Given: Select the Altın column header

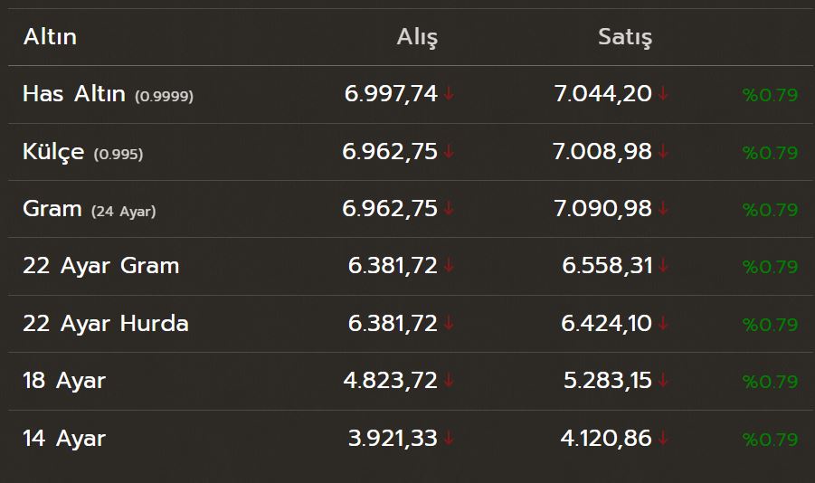Looking at the screenshot, I should 50,37.
